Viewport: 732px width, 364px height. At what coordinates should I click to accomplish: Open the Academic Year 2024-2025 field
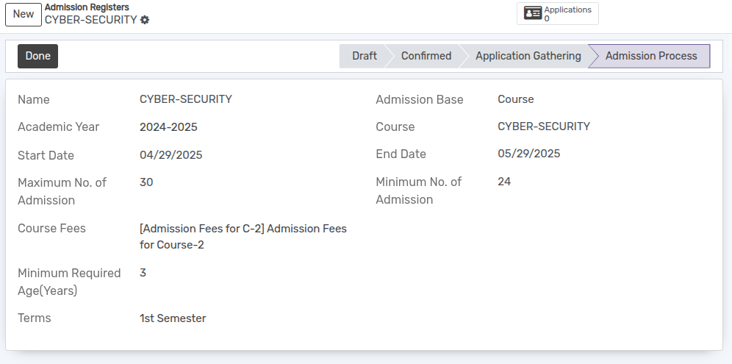point(168,127)
